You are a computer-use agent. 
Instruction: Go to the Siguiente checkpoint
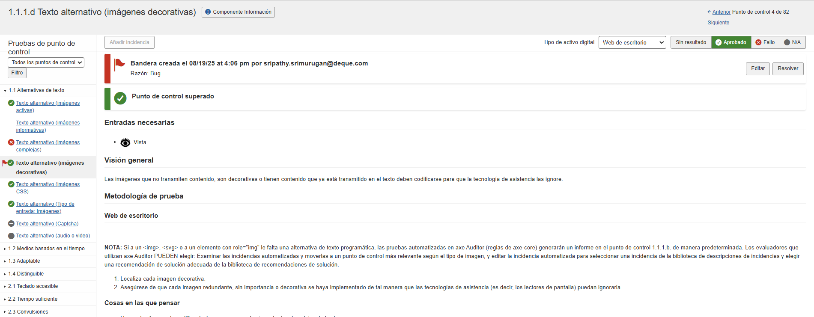[718, 23]
